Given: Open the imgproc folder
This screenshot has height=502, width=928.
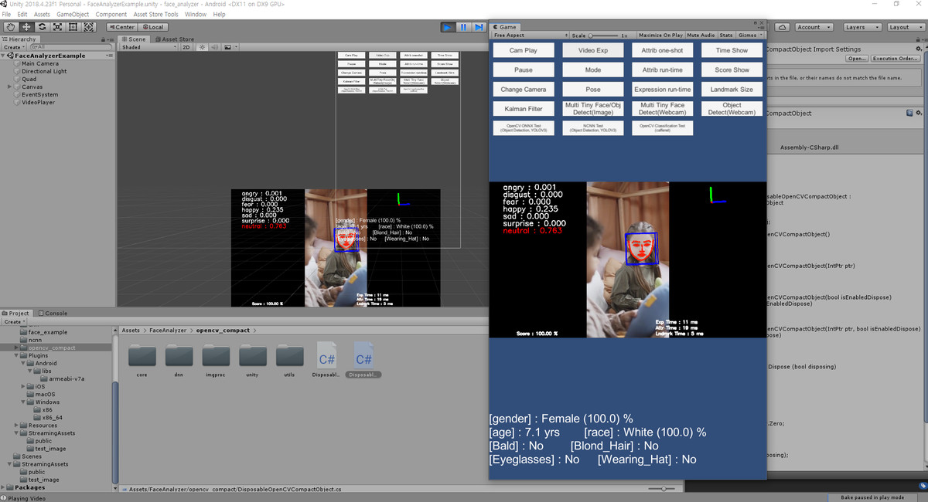Looking at the screenshot, I should click(217, 361).
